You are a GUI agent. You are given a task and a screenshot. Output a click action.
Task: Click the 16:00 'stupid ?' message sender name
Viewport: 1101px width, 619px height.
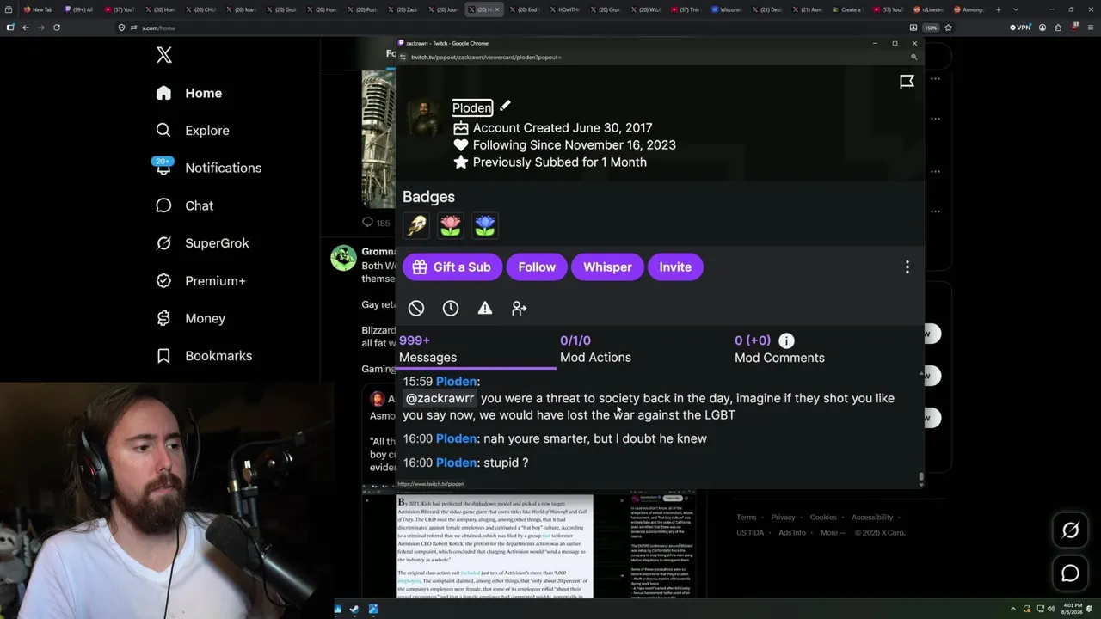coord(456,463)
